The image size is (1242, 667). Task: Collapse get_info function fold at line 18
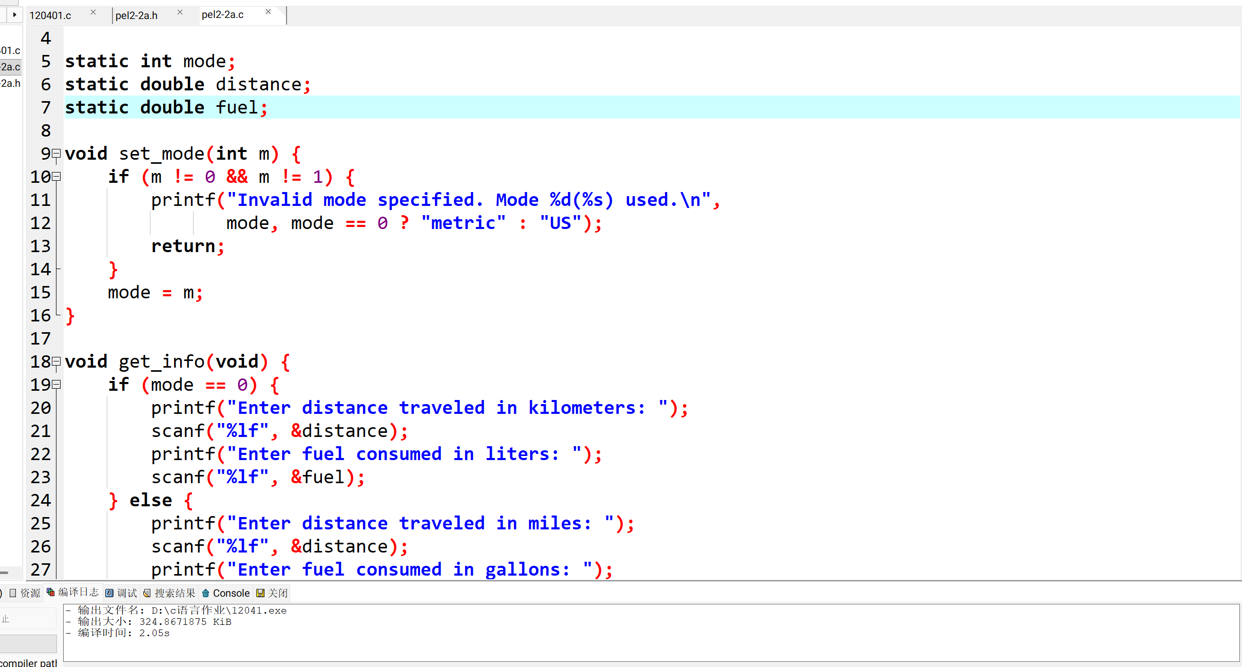(x=56, y=361)
